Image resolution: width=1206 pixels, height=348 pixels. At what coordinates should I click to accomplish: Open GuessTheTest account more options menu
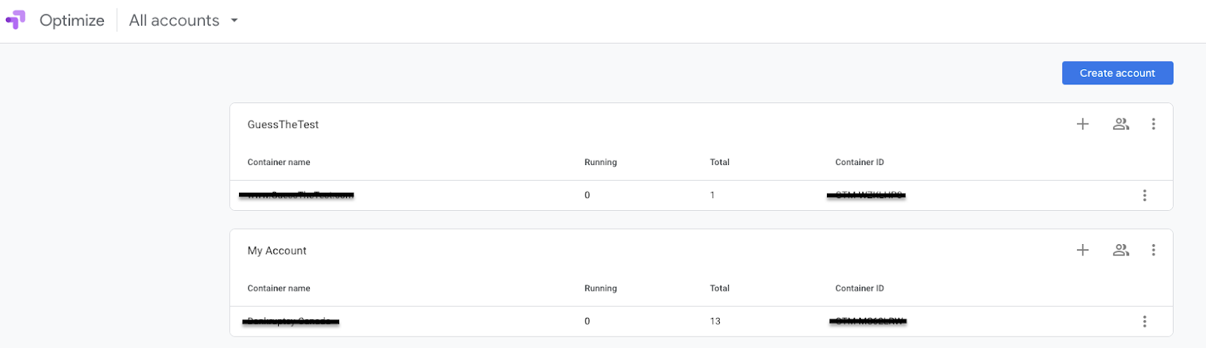(1153, 124)
